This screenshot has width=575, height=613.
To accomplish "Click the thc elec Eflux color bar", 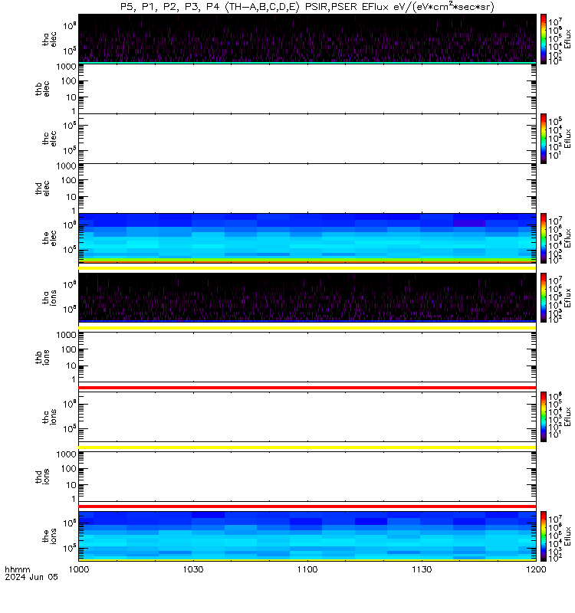I will coord(544,139).
